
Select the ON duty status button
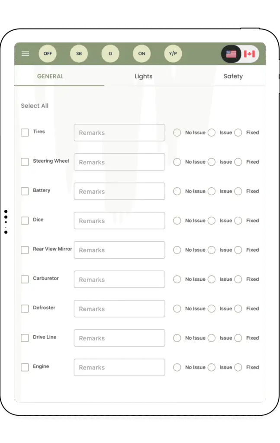click(x=142, y=54)
